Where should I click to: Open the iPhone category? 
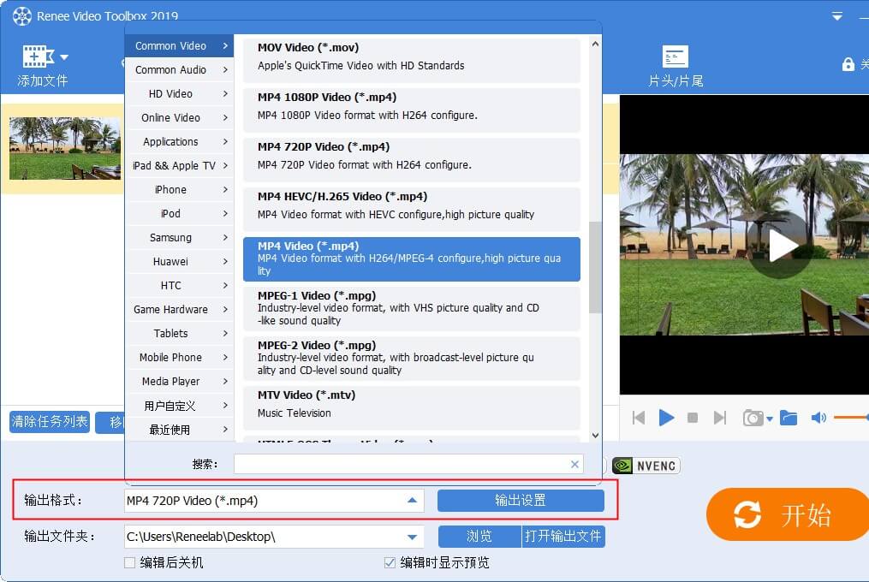tap(180, 189)
